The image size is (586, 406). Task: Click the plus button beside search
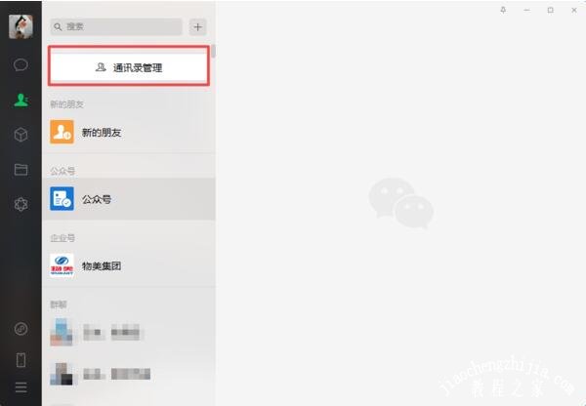(x=197, y=27)
